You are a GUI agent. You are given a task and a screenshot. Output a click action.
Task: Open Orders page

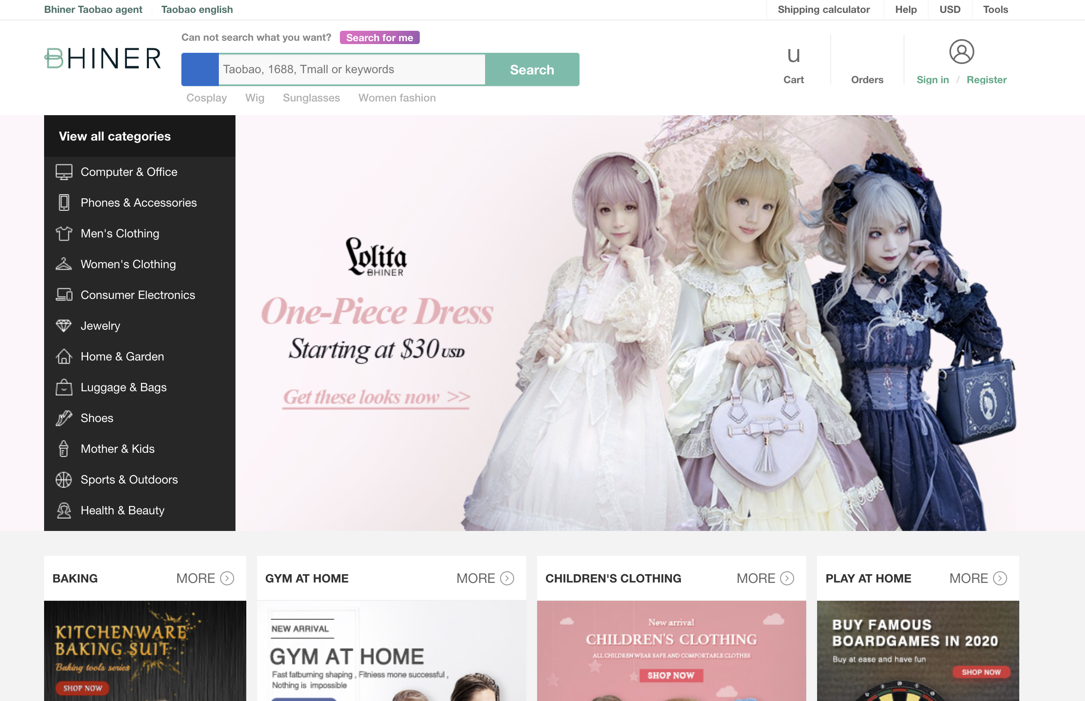[x=867, y=80]
